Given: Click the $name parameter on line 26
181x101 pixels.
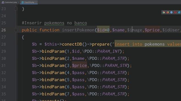Looking at the screenshot, I should point(118,30).
